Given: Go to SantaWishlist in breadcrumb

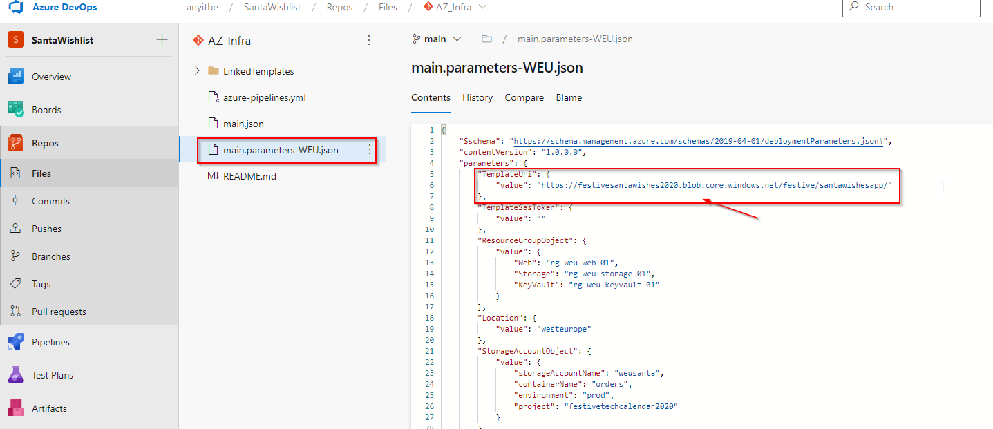Looking at the screenshot, I should tap(272, 7).
